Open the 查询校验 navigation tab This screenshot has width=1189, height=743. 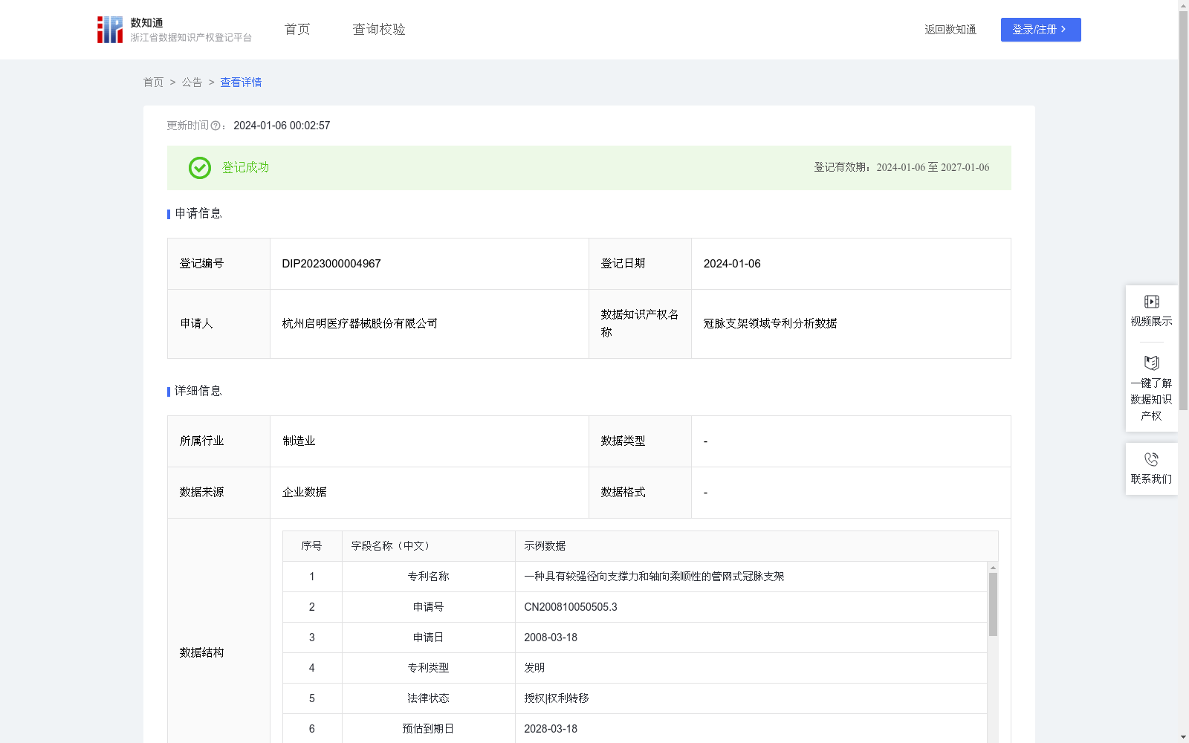click(379, 30)
